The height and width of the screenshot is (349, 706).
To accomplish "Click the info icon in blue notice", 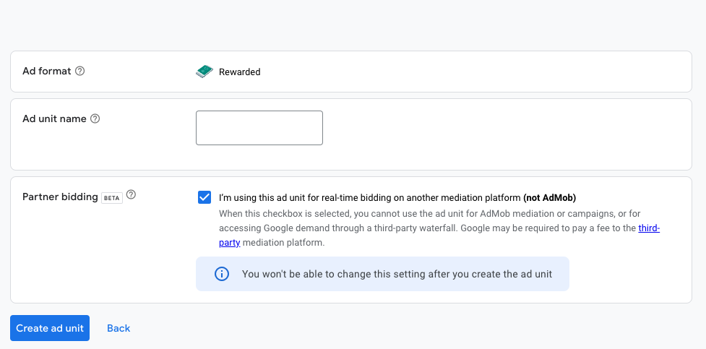I will click(222, 274).
